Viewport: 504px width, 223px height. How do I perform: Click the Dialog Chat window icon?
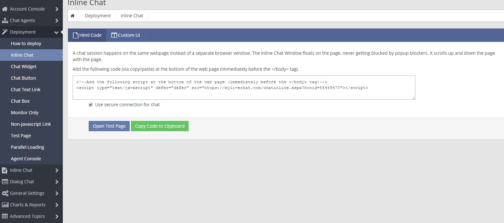[5, 182]
